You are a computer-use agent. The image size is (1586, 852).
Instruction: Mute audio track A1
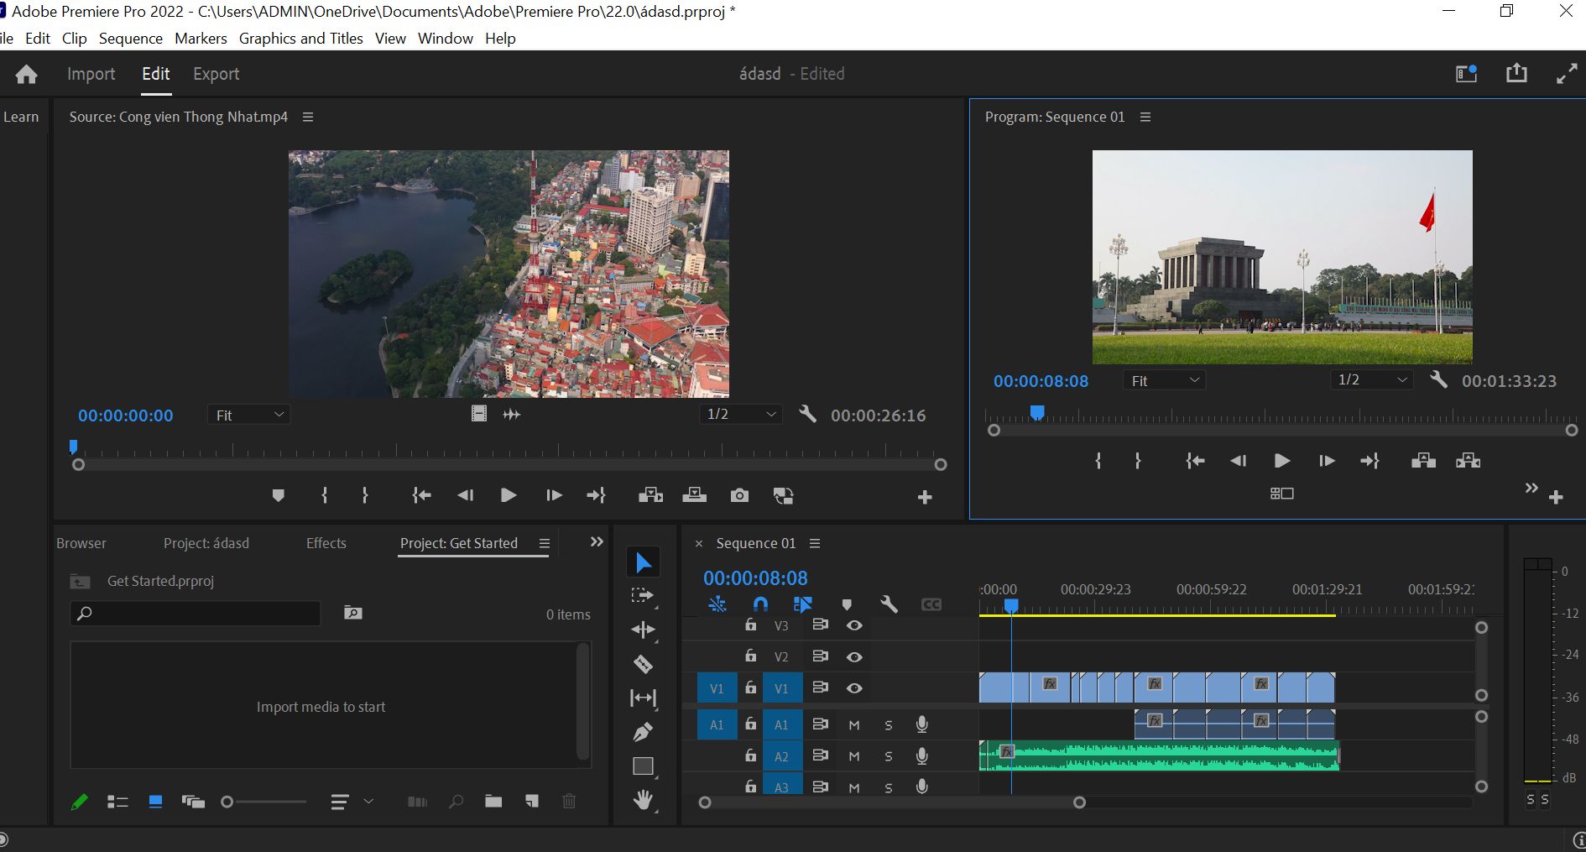[854, 725]
